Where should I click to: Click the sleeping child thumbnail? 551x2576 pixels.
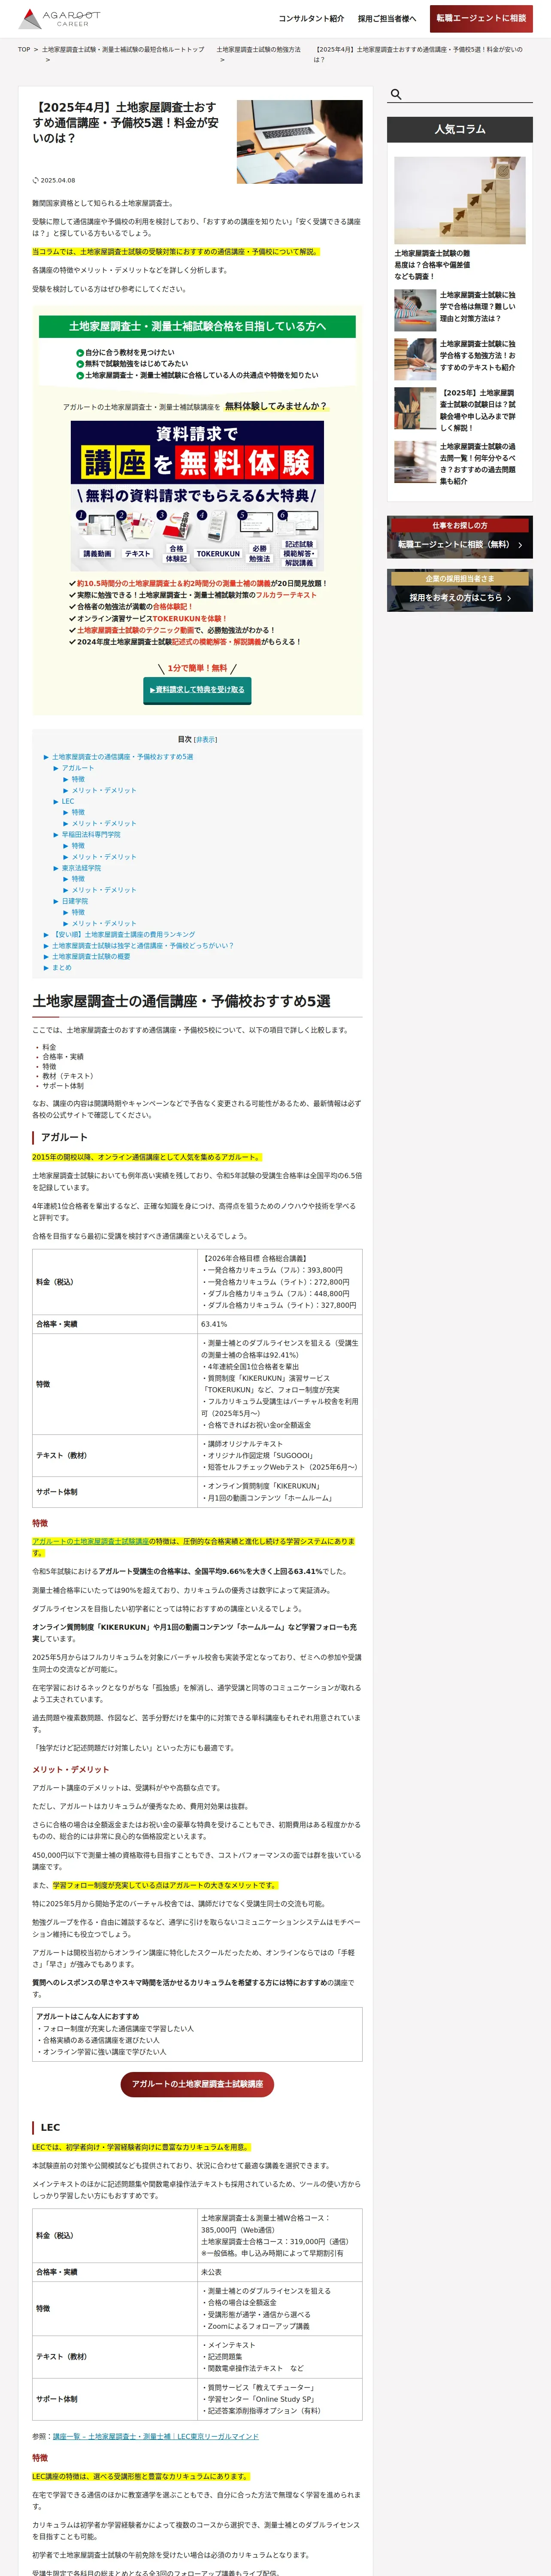point(414,310)
